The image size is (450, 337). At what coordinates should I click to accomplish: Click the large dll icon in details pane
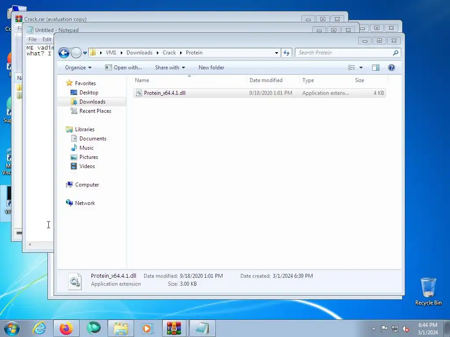click(x=75, y=281)
